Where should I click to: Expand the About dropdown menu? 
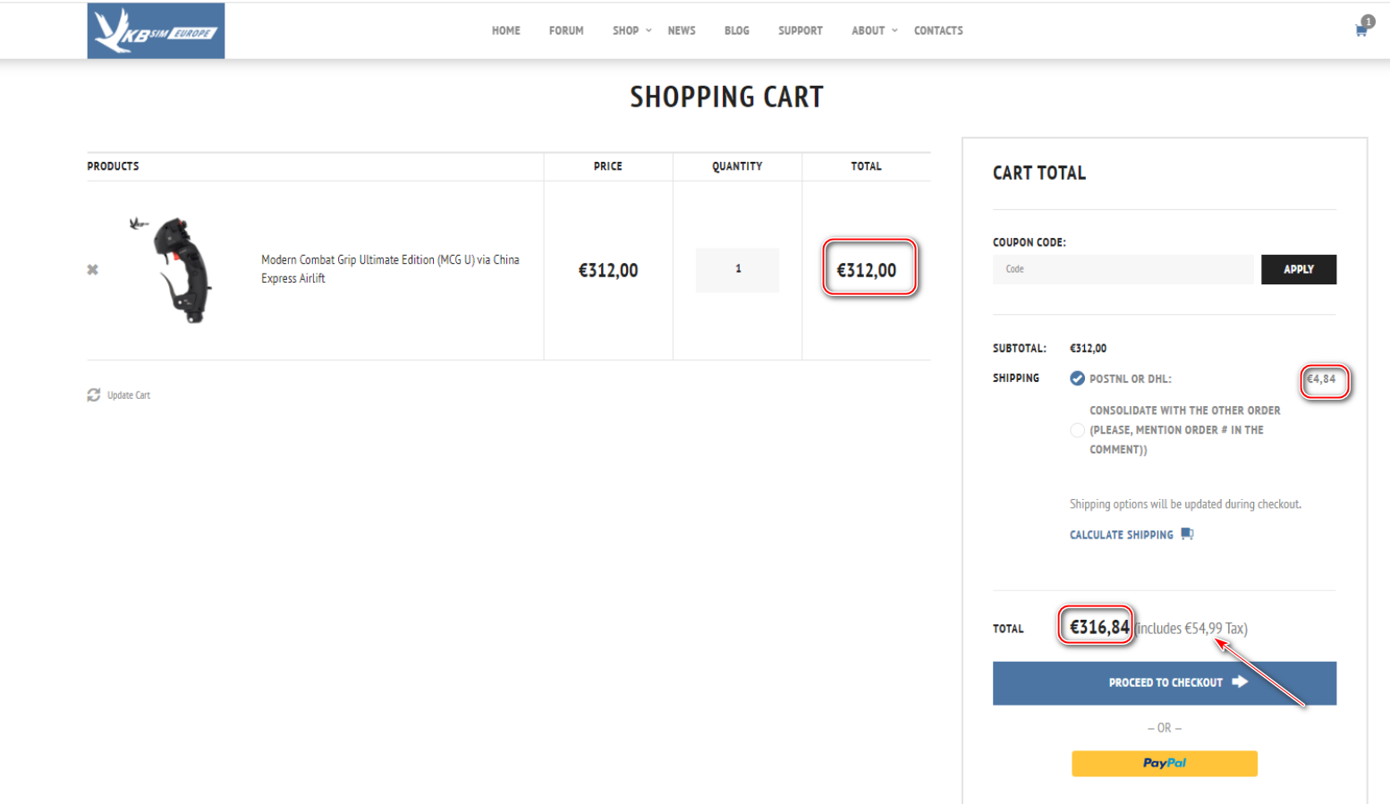coord(873,30)
